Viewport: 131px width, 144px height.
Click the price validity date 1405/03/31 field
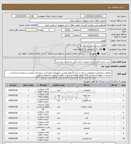pos(93,35)
